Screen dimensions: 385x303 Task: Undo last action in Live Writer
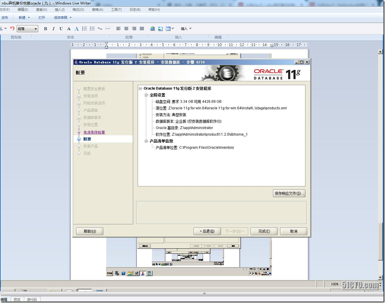(12, 29)
